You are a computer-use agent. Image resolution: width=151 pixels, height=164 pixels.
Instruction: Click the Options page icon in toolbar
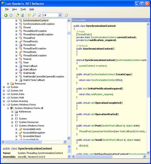tap(39, 15)
